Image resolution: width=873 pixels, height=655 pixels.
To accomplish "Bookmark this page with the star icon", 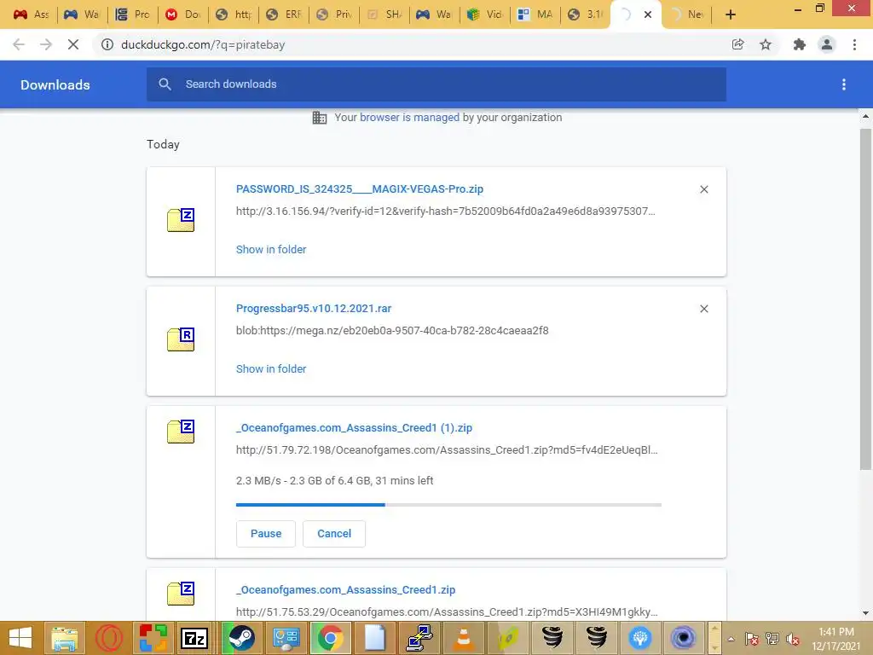I will pyautogui.click(x=766, y=44).
